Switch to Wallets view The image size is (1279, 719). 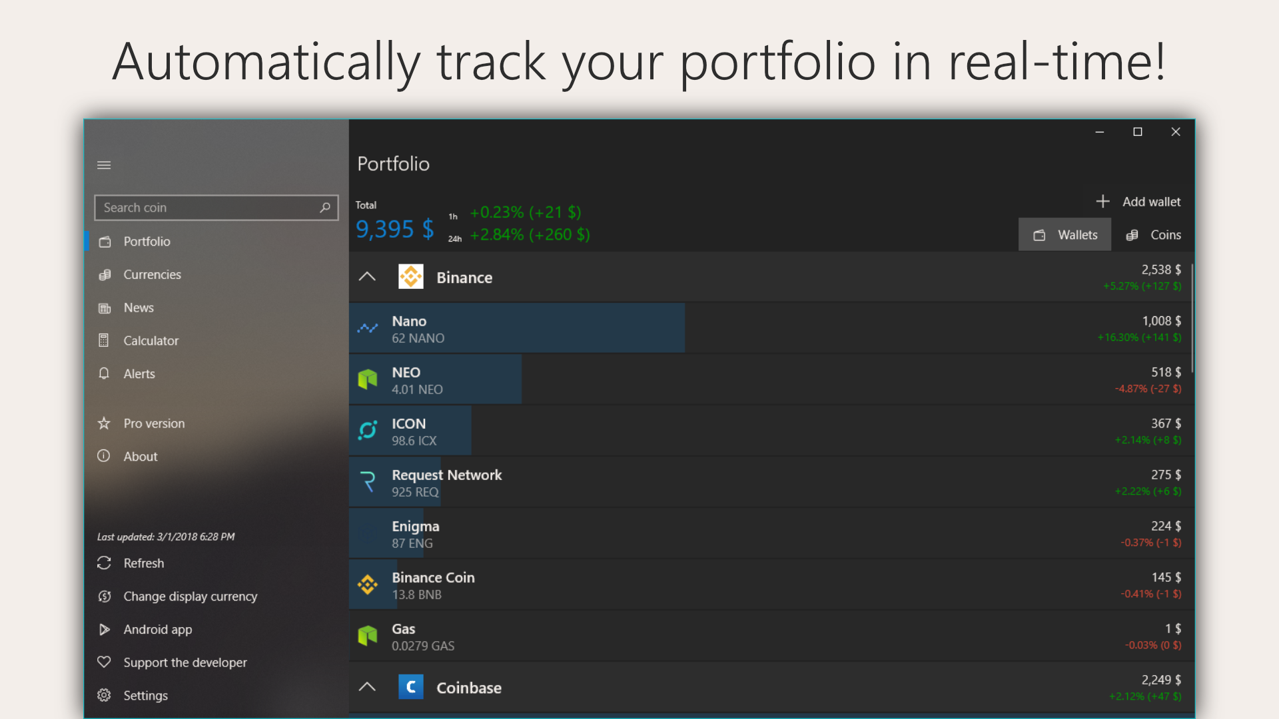click(1065, 235)
